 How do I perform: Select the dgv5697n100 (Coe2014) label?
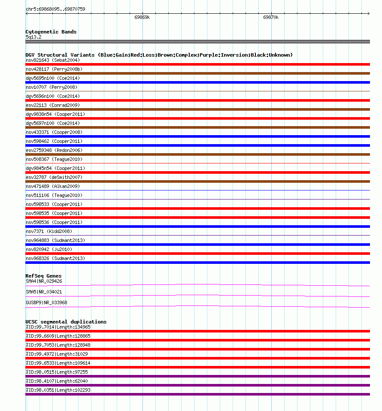53,123
